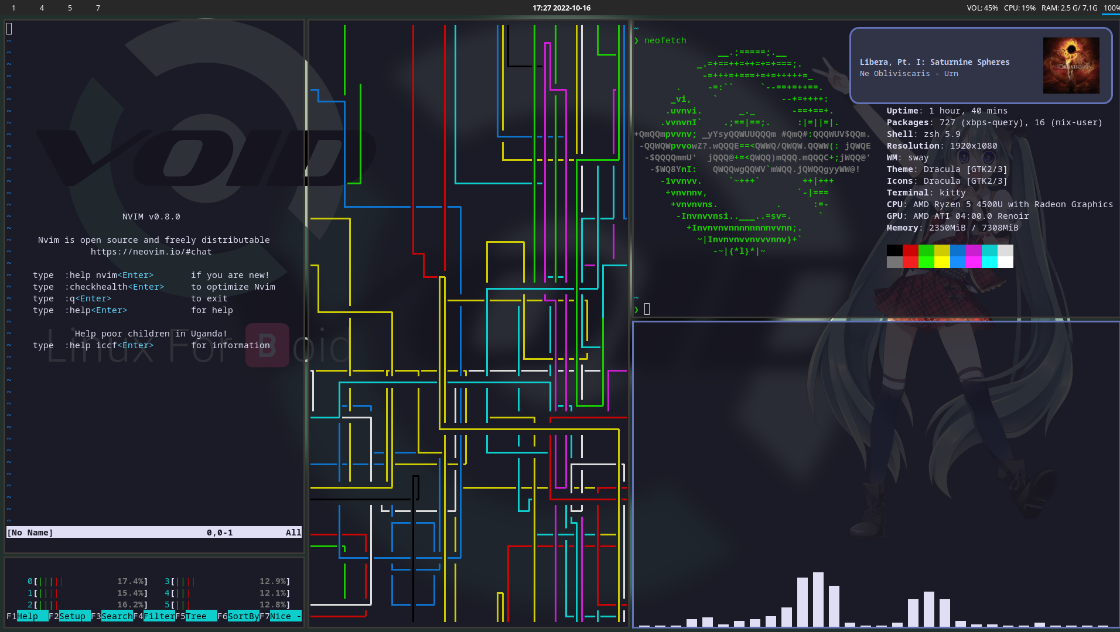This screenshot has height=632, width=1120.
Task: Click the dark yellow swatch in neofetch top row
Action: click(942, 250)
